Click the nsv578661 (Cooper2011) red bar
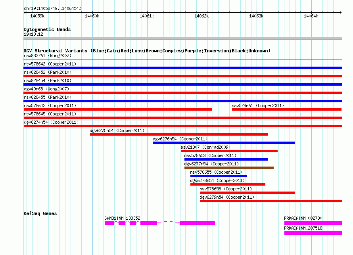 coord(287,109)
